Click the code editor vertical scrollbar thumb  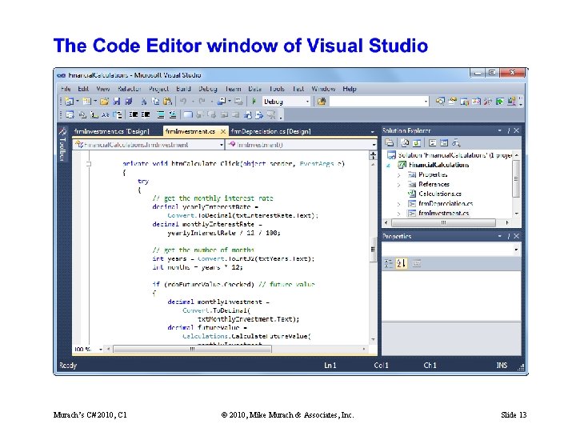point(373,250)
